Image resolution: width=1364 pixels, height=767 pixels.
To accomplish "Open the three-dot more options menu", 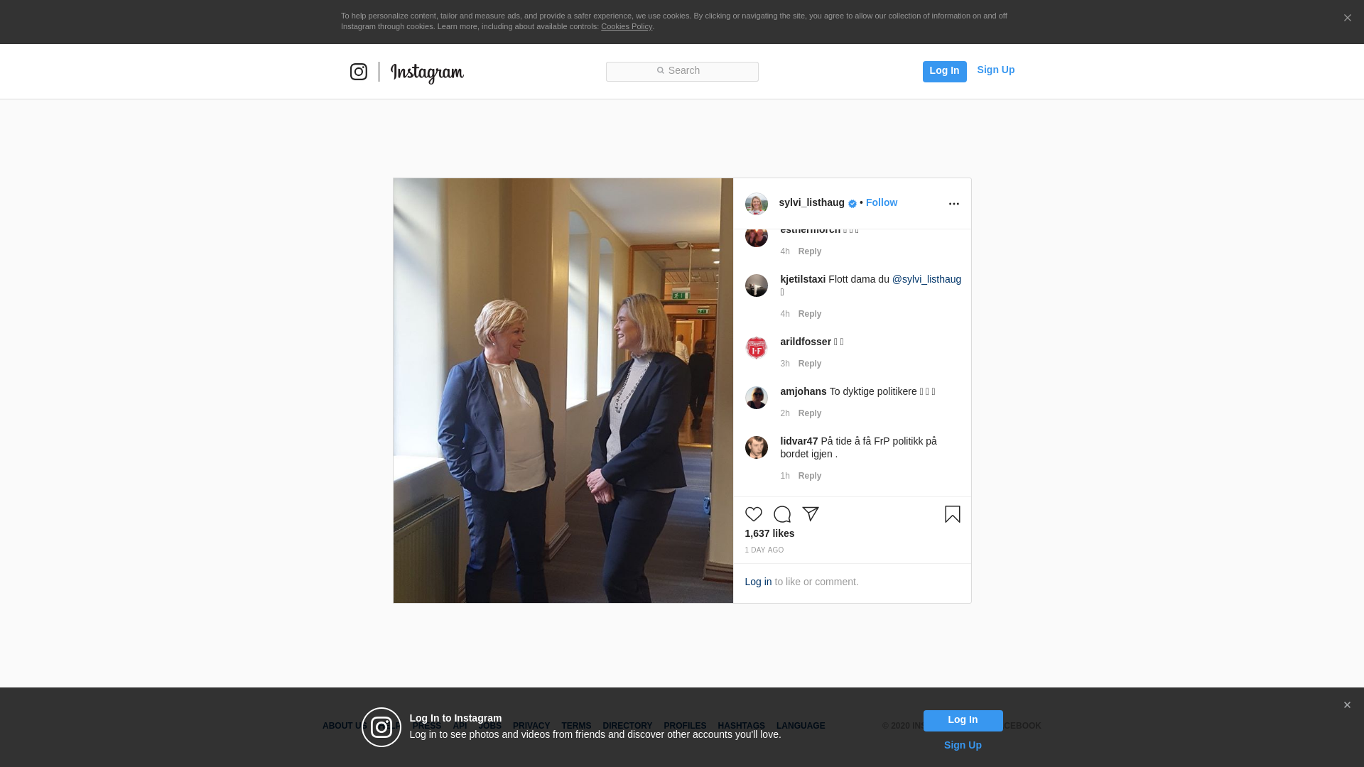I will [x=953, y=204].
